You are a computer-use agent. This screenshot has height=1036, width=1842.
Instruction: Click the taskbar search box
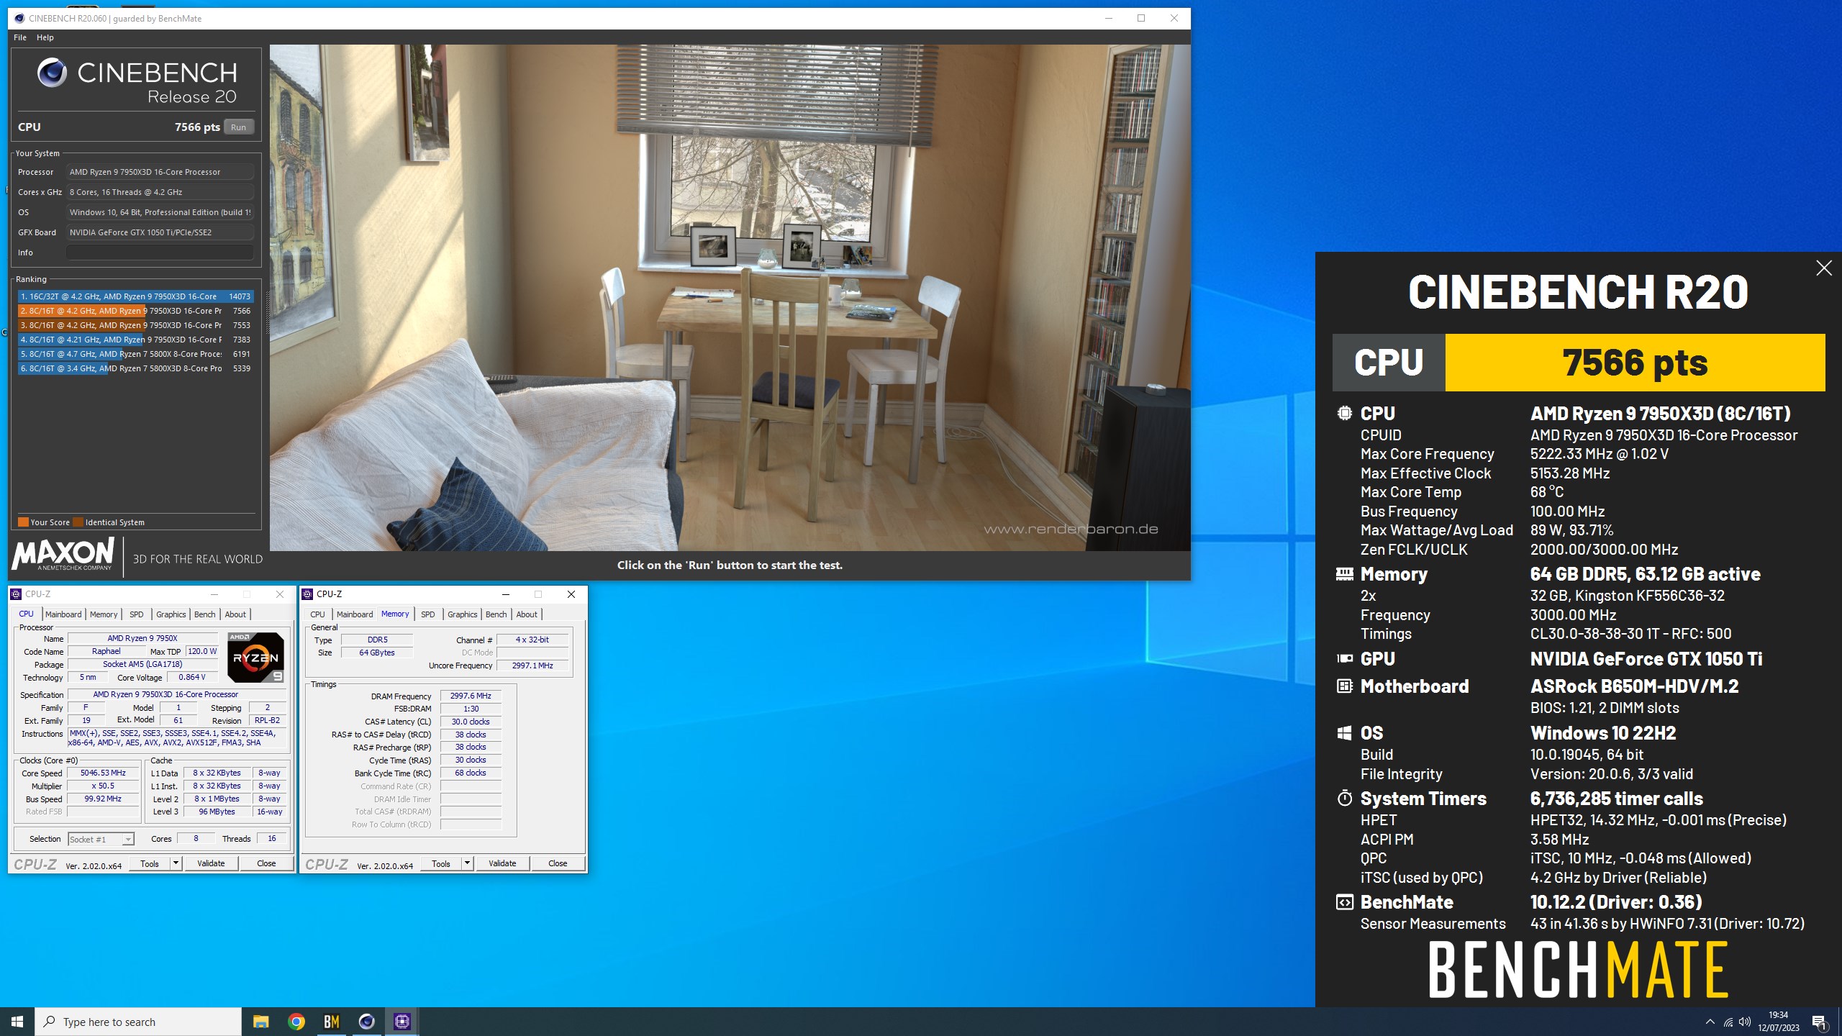[138, 1022]
